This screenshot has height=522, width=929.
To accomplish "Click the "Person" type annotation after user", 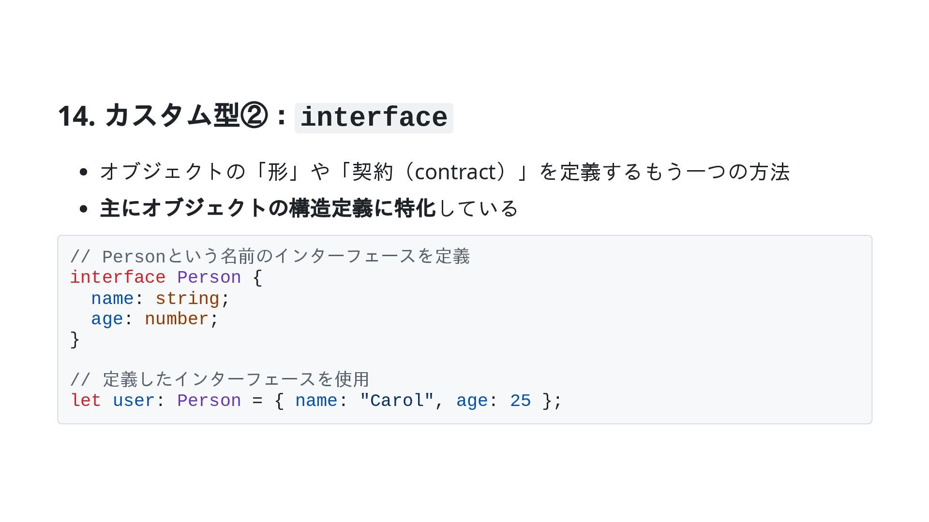I will coord(209,401).
